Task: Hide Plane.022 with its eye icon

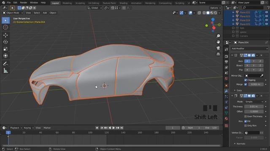Action: tap(266, 12)
